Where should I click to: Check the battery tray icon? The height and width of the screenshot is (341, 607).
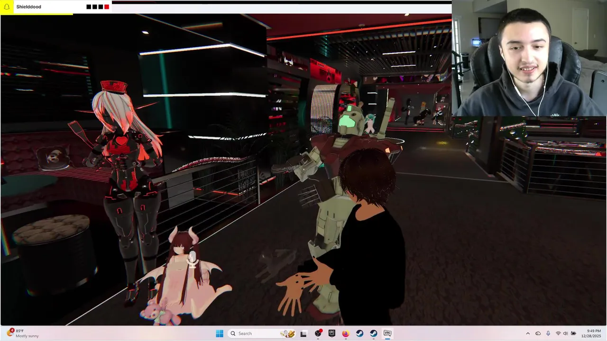point(574,333)
